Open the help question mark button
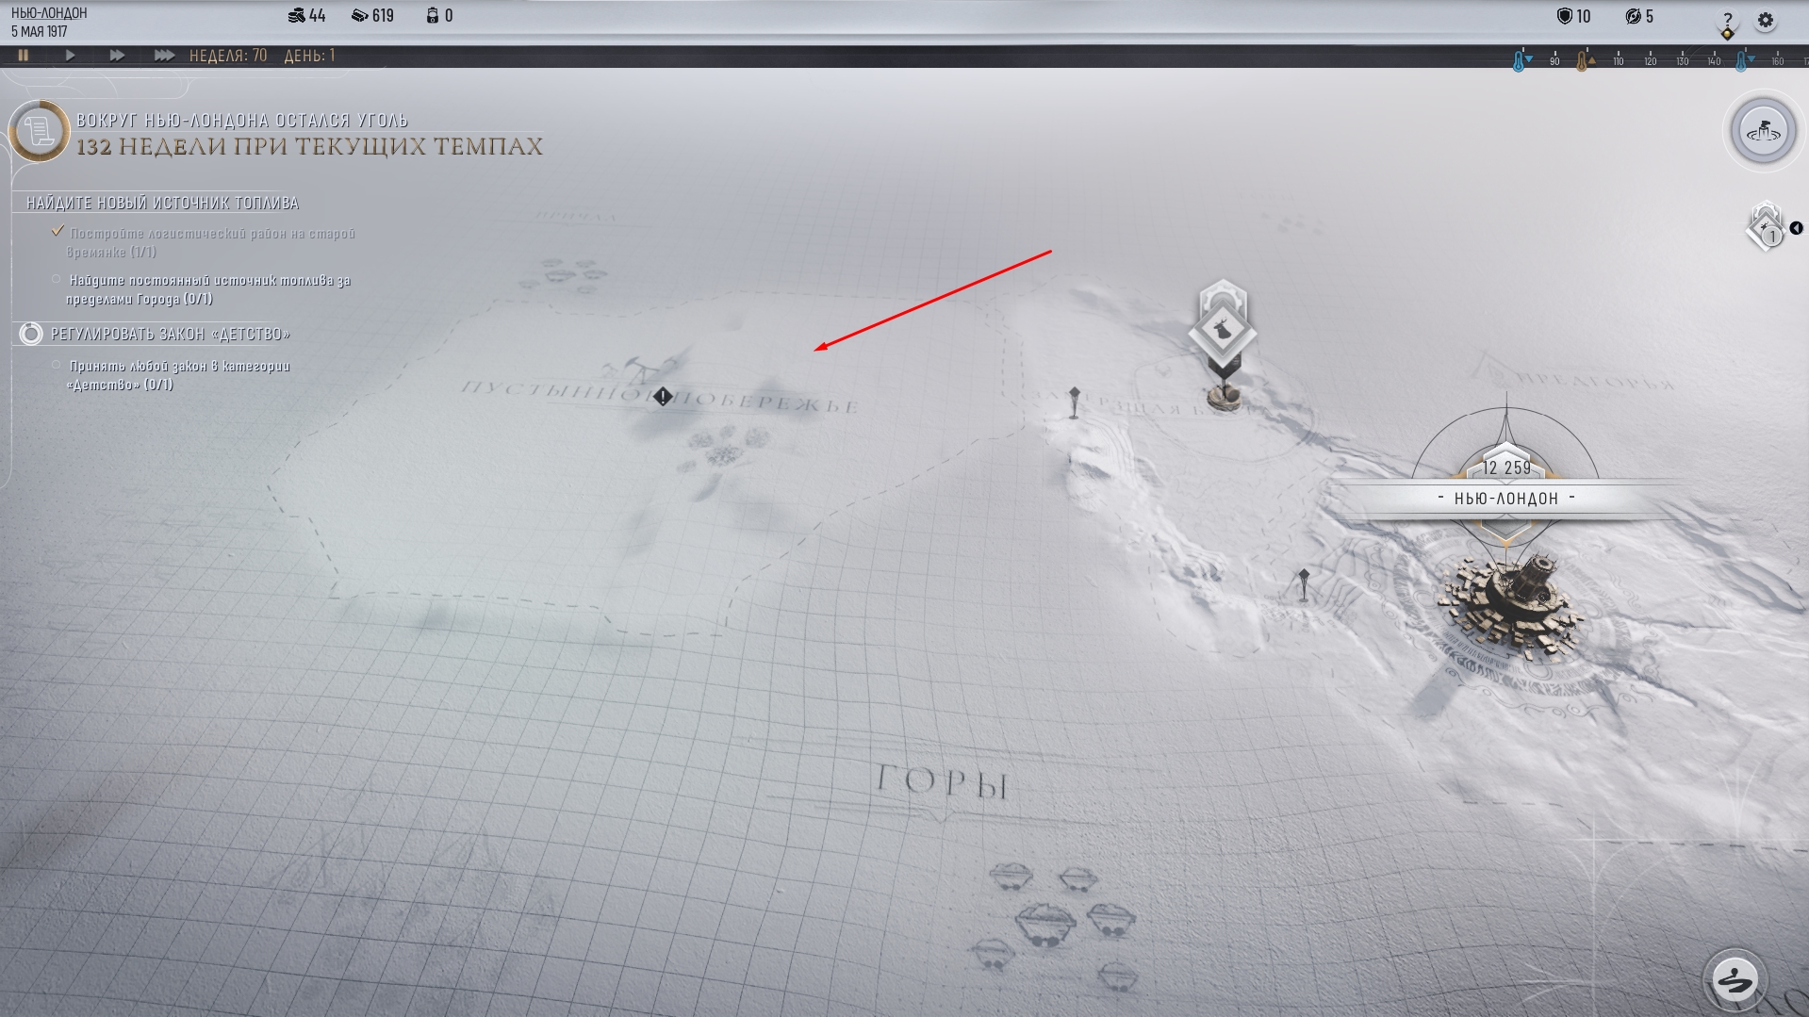Screen dimensions: 1809x1017 (1728, 20)
